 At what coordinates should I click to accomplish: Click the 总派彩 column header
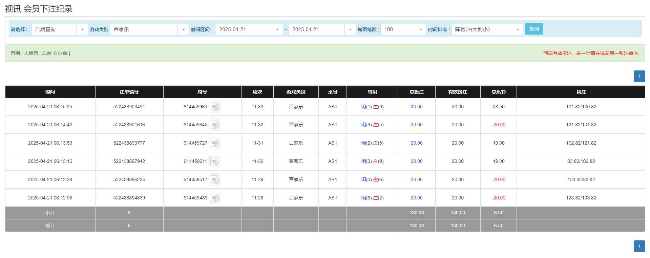pyautogui.click(x=498, y=92)
